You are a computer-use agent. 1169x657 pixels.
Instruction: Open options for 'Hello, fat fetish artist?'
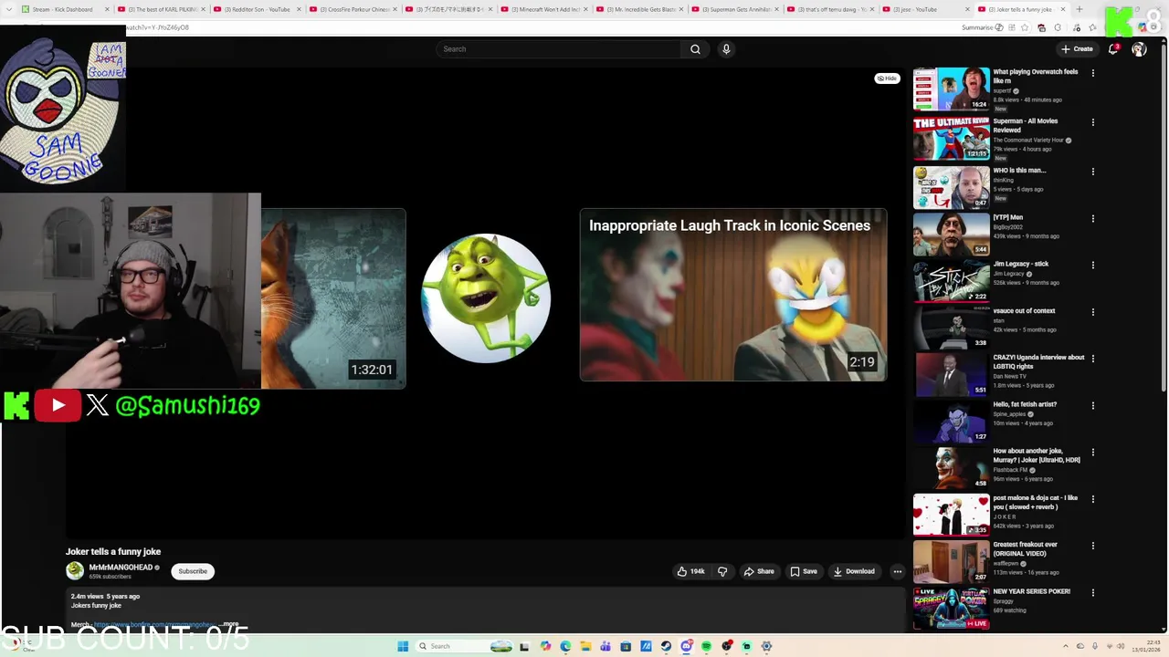click(x=1092, y=405)
